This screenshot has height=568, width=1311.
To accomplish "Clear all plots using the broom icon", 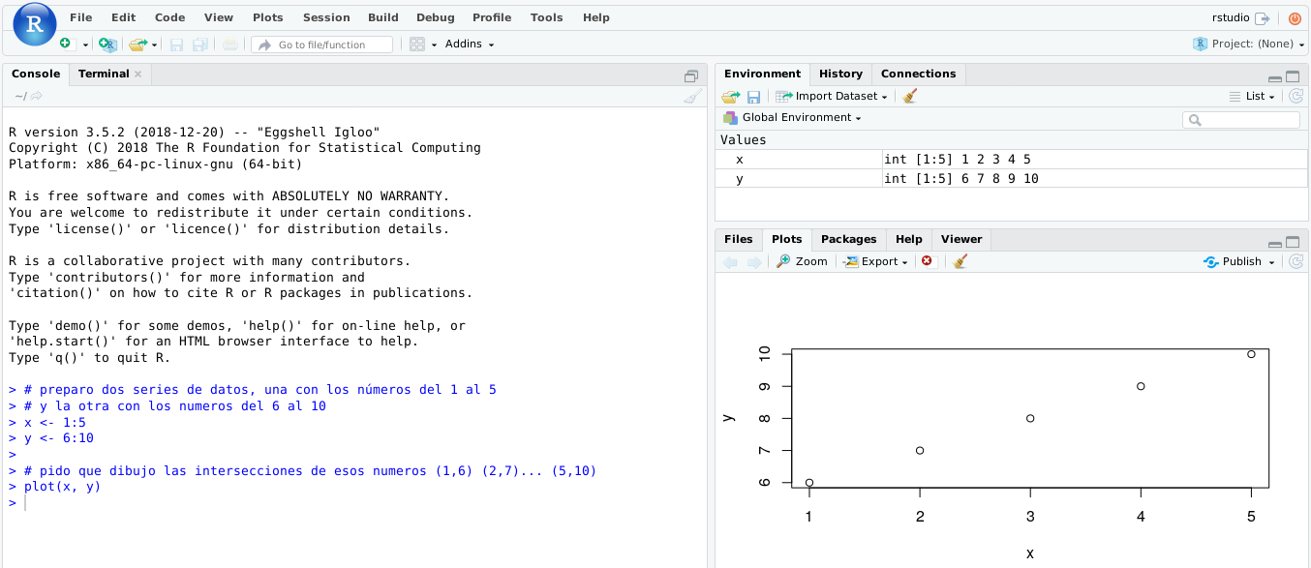I will [x=960, y=261].
